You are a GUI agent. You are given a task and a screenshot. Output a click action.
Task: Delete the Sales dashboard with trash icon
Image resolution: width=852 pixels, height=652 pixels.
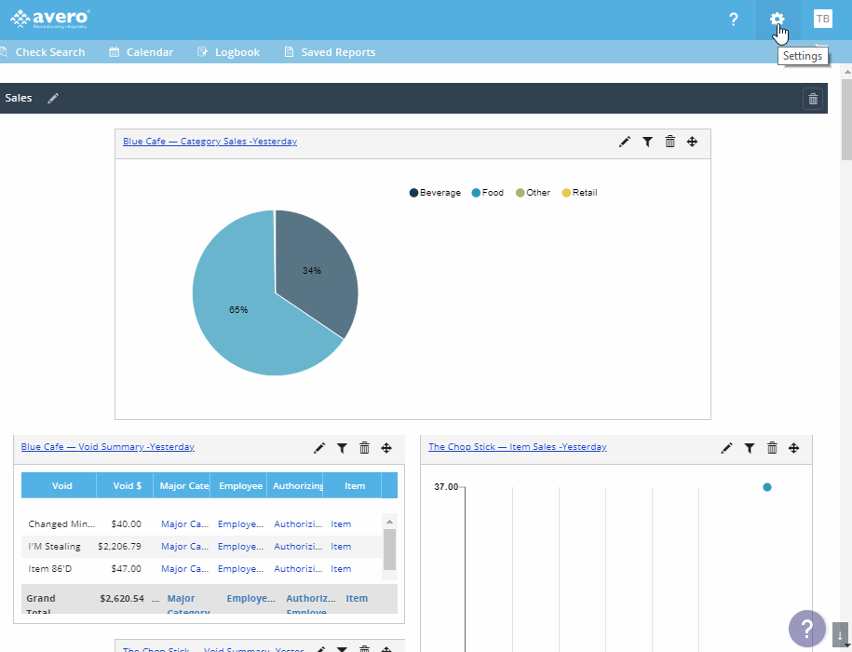pos(813,99)
